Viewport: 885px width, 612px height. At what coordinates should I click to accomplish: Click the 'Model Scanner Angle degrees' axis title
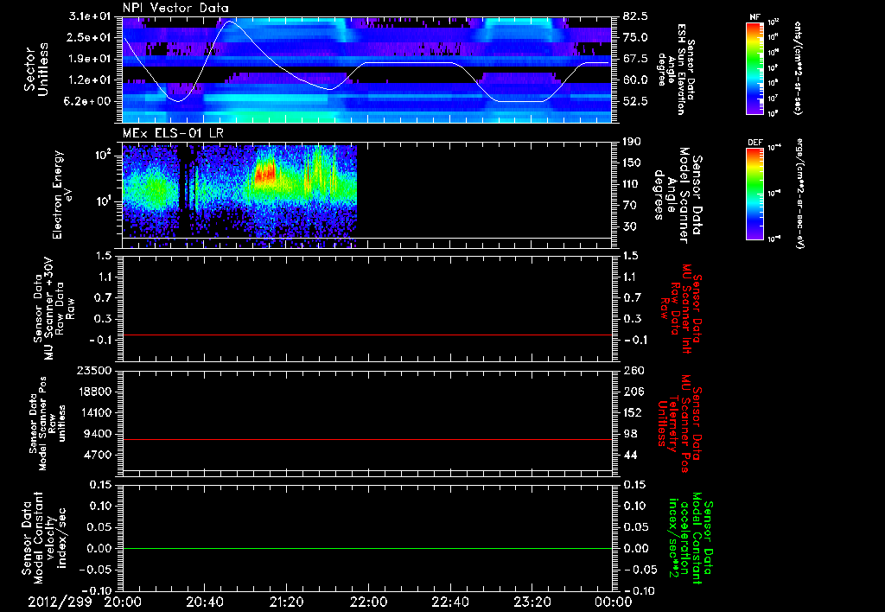coord(678,194)
